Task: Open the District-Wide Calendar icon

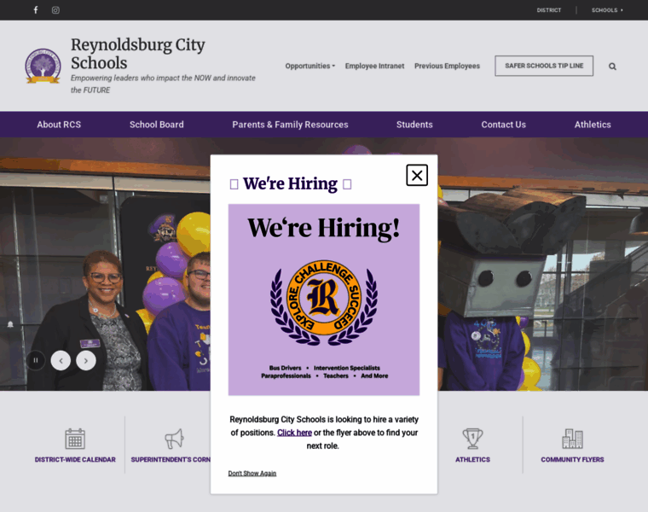Action: (75, 439)
